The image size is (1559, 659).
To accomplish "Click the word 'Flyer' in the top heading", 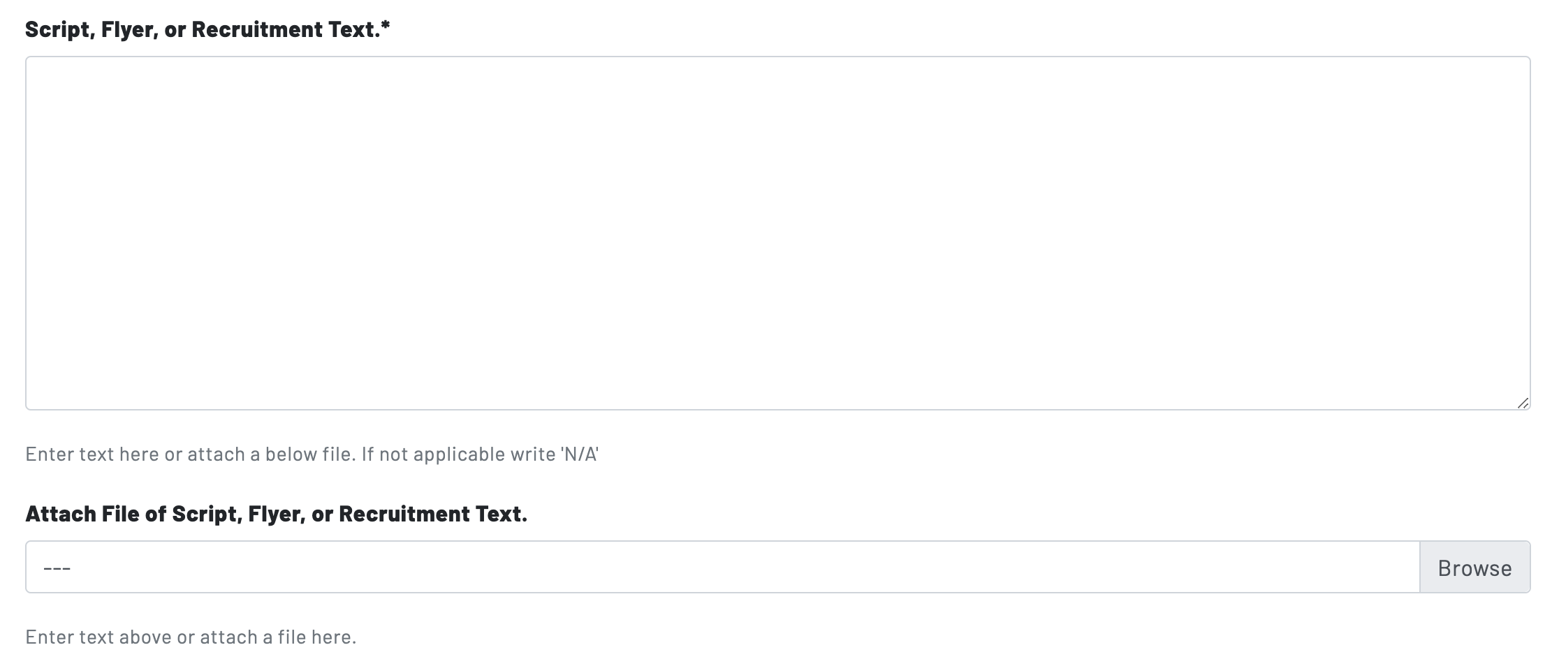I will click(129, 29).
